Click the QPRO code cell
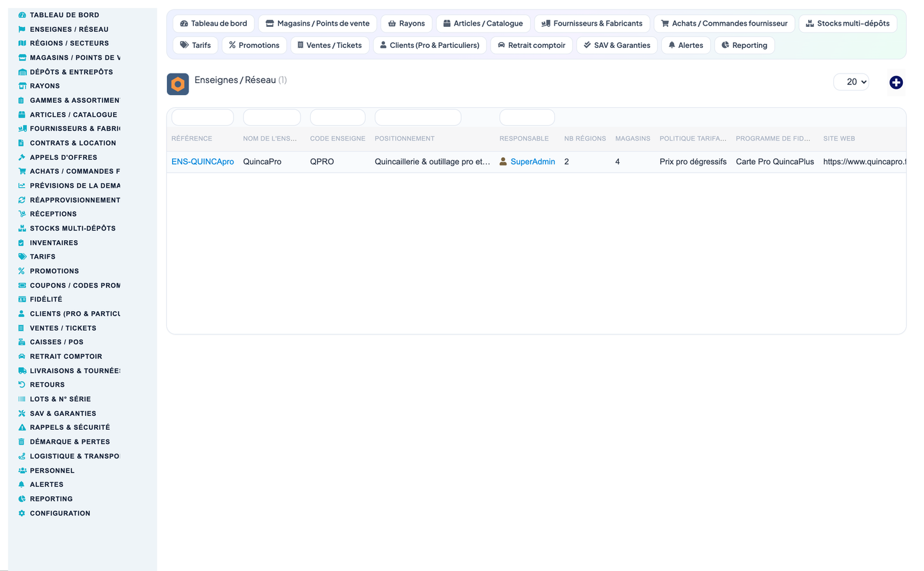This screenshot has width=924, height=571. tap(322, 162)
